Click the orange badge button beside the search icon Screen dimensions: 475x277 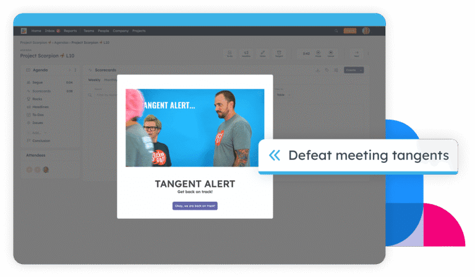[350, 31]
